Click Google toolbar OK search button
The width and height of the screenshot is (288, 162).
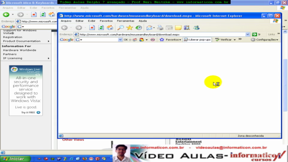(126, 40)
